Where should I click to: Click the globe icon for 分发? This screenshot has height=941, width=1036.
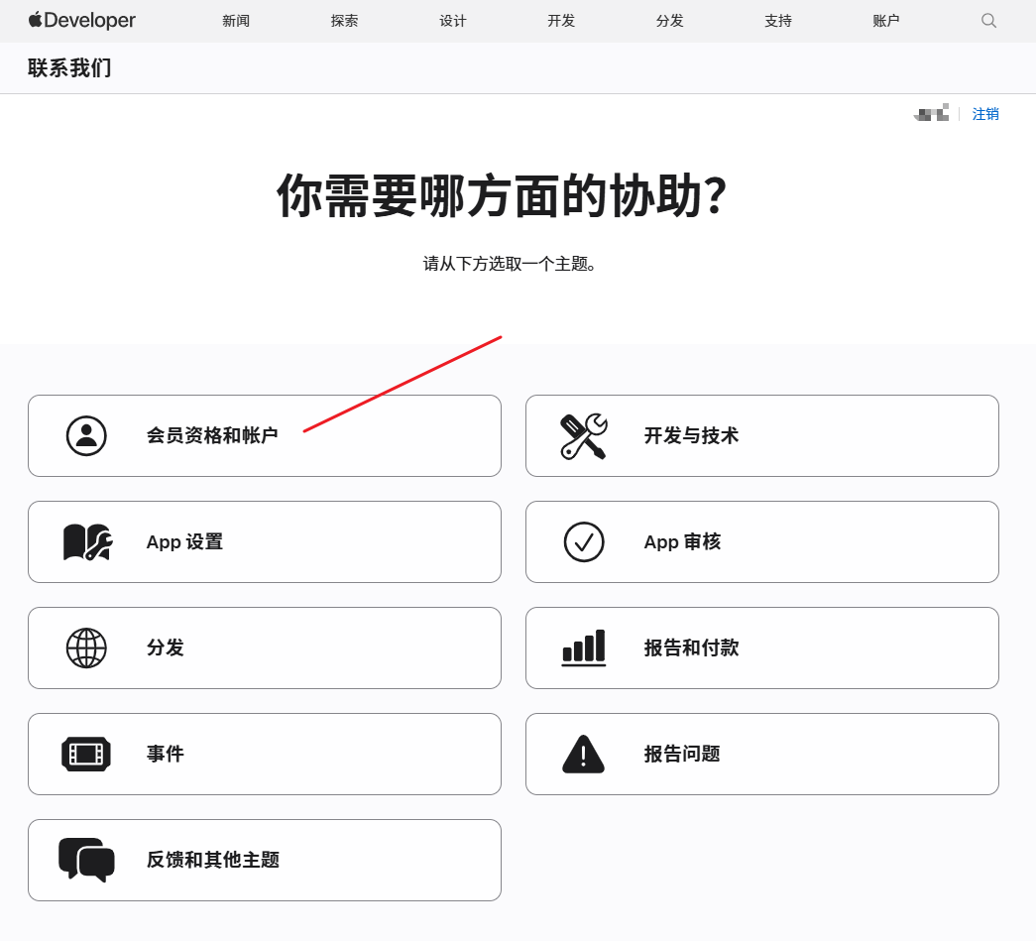tap(86, 648)
